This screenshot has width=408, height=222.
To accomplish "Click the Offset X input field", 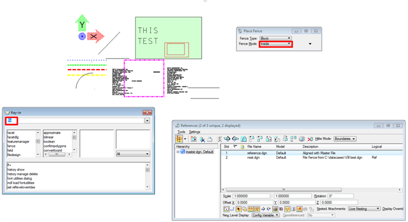I will tap(254, 203).
